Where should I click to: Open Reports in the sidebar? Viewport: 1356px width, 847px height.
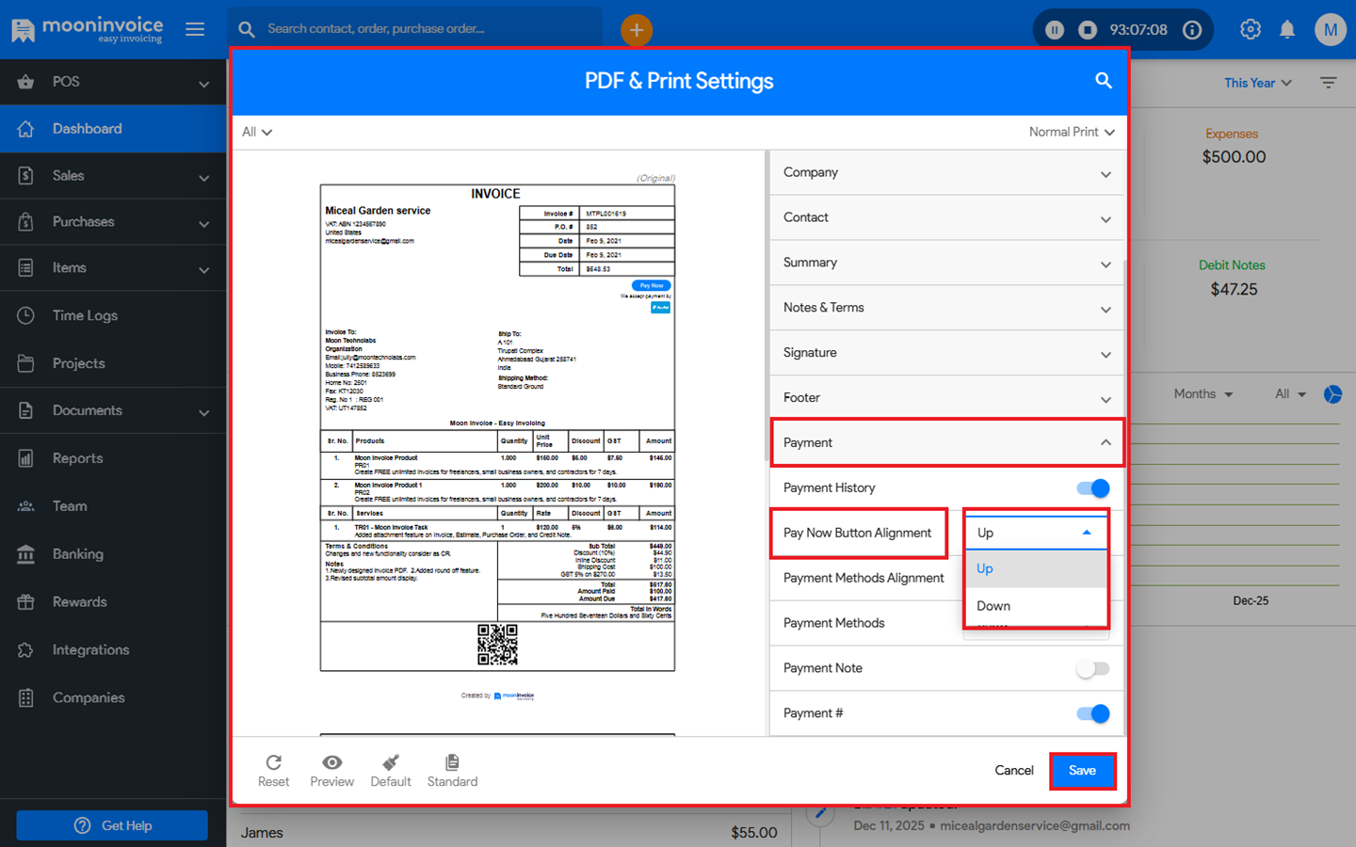77,458
